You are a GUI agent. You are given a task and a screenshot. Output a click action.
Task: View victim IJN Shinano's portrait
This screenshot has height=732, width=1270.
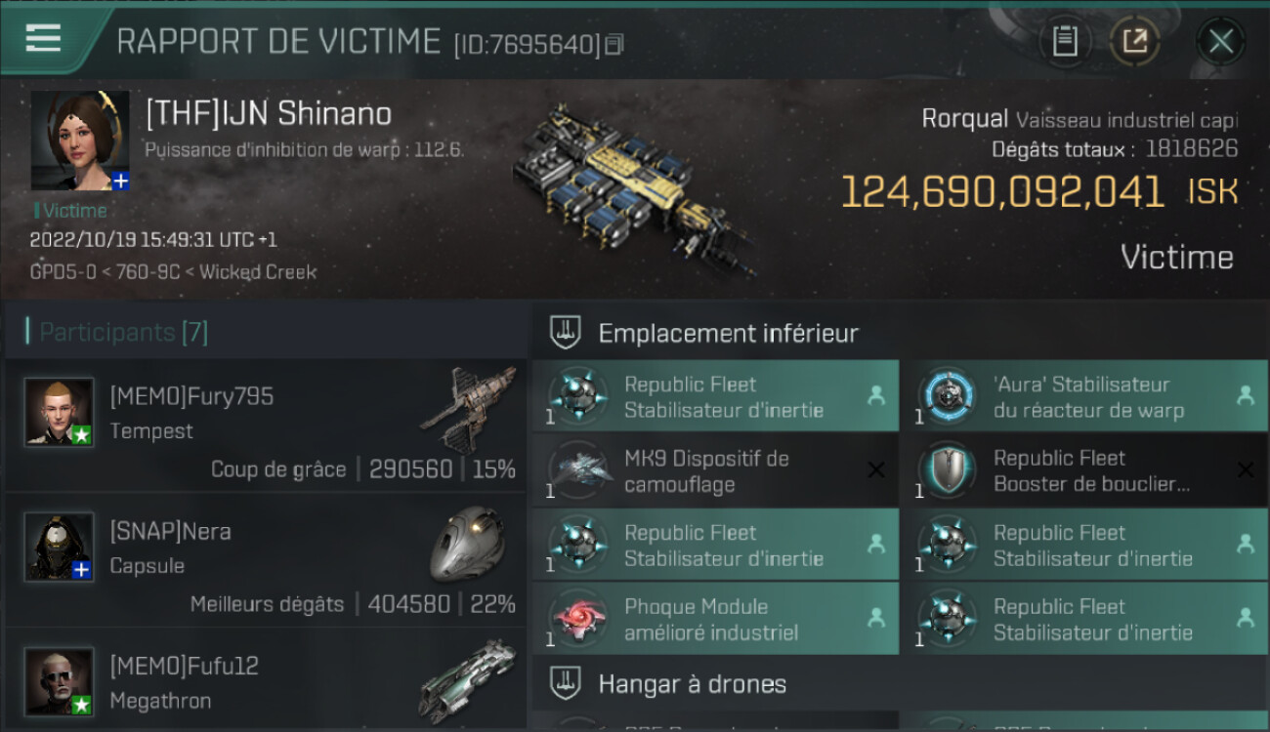[80, 142]
